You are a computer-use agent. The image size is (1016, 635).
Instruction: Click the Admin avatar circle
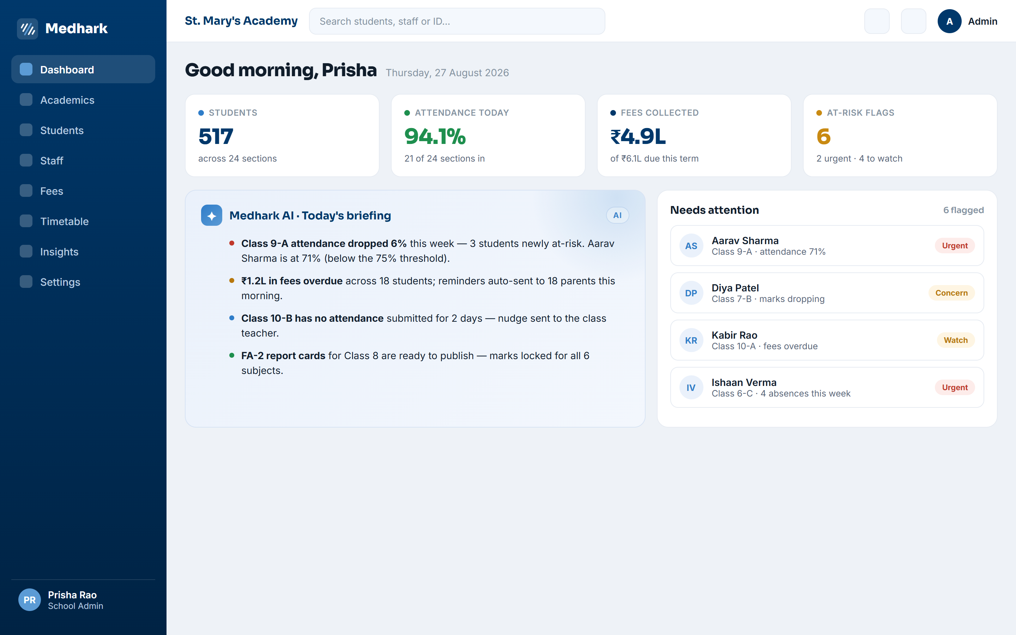click(x=950, y=21)
